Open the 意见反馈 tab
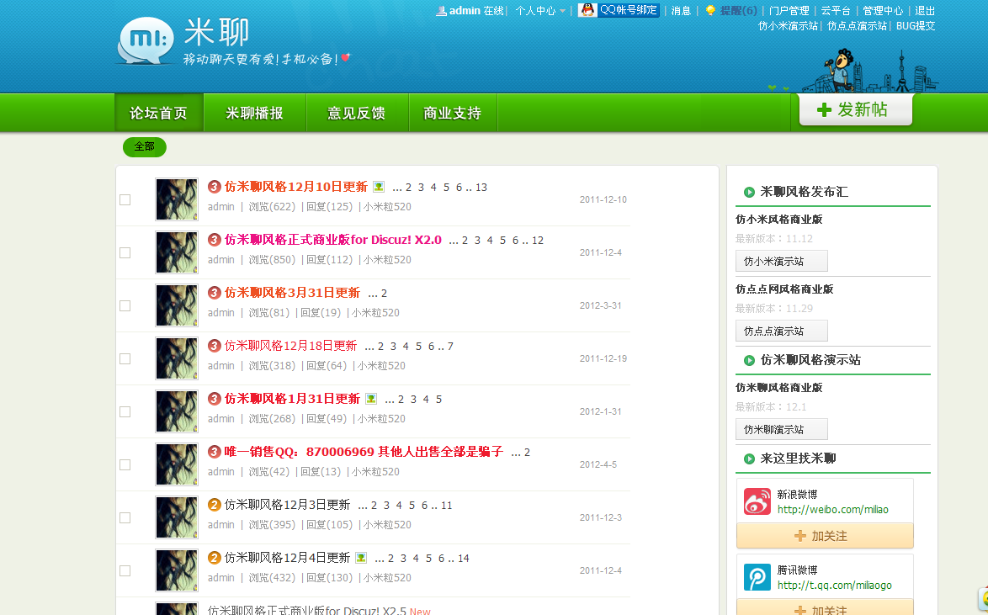This screenshot has width=988, height=615. pos(357,113)
